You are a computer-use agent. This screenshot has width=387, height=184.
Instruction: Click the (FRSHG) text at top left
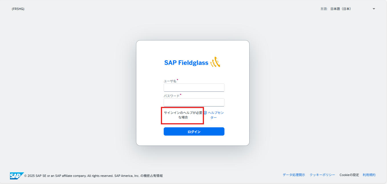[x=18, y=9]
